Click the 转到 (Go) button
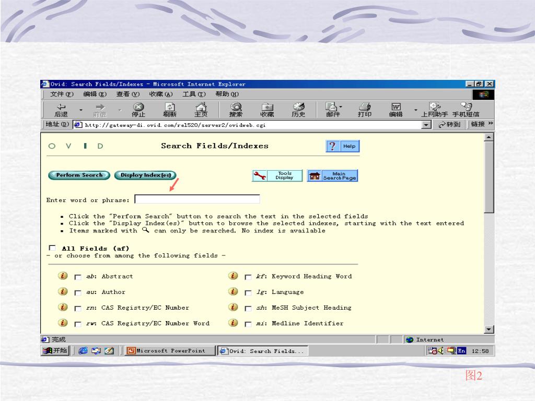535x401 pixels. click(x=450, y=124)
